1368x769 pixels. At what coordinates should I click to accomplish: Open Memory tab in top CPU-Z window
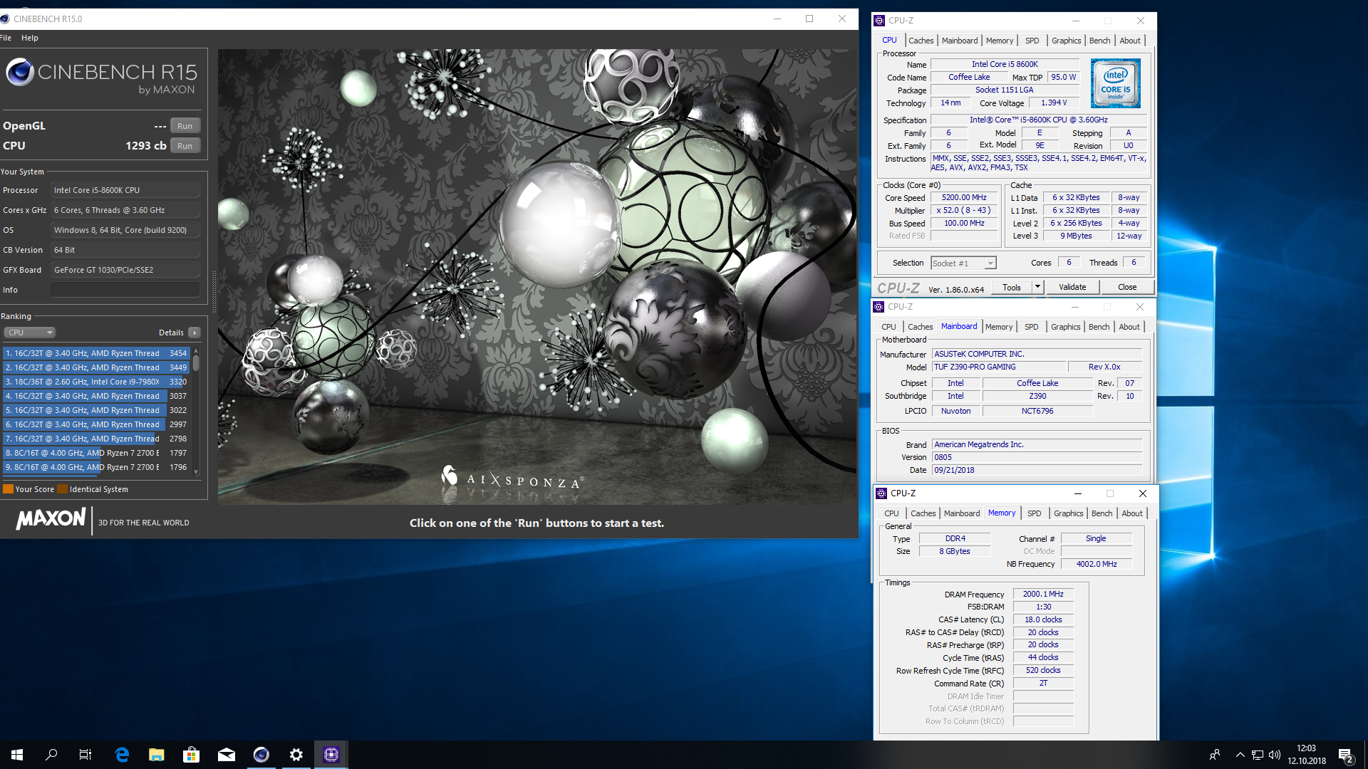point(999,41)
